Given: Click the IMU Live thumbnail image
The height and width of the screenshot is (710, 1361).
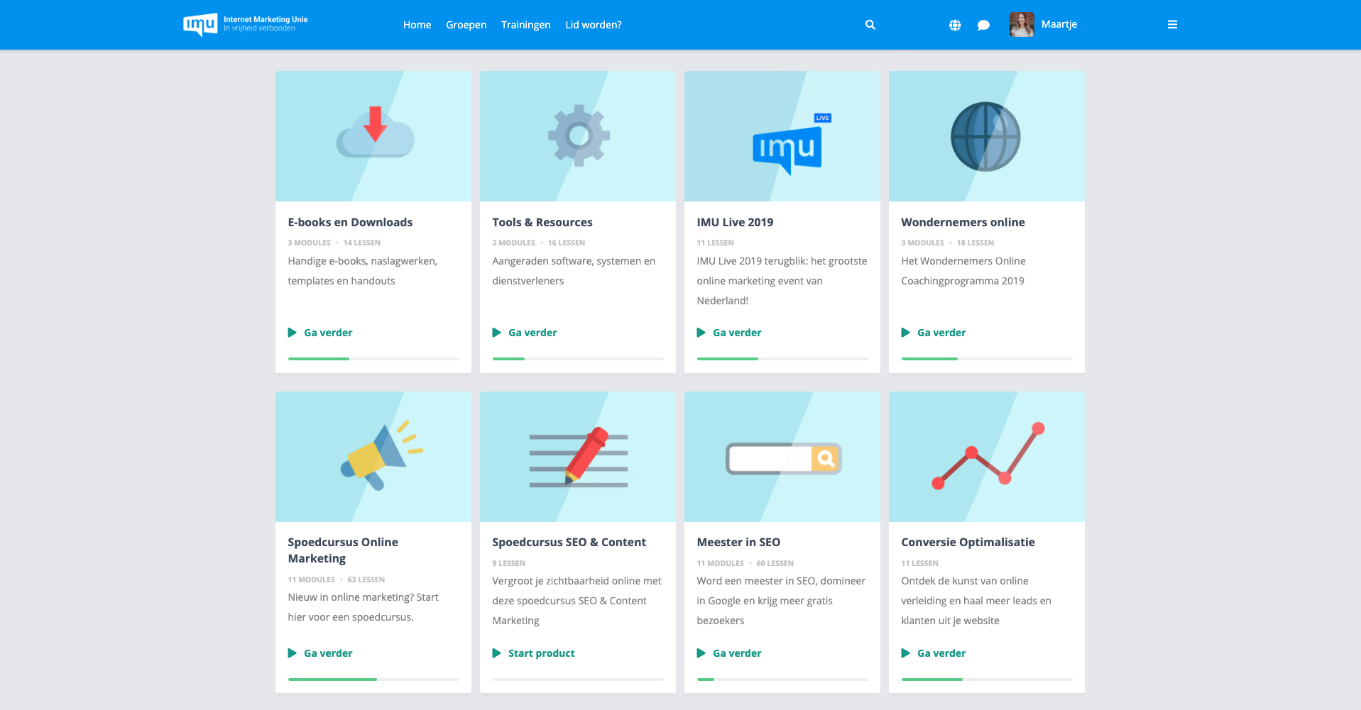Looking at the screenshot, I should (x=782, y=136).
